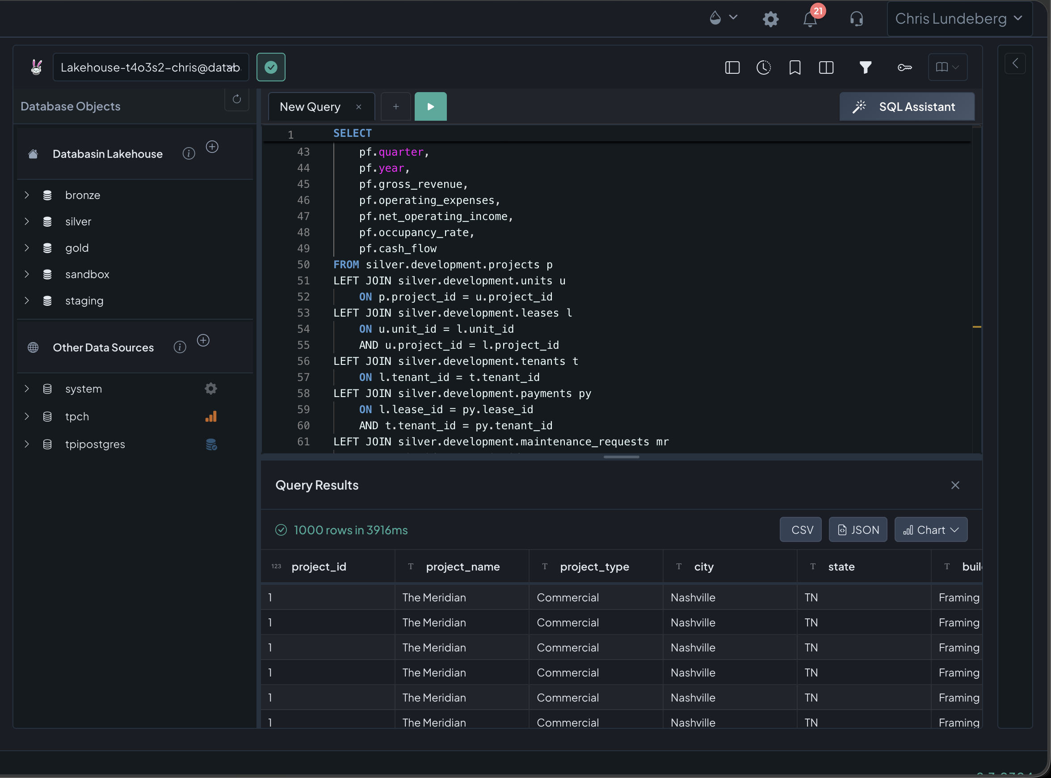The height and width of the screenshot is (778, 1051).
Task: Click the state column header
Action: (x=865, y=567)
